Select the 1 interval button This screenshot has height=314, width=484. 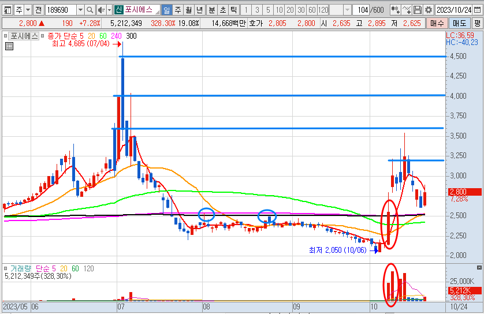pyautogui.click(x=246, y=10)
